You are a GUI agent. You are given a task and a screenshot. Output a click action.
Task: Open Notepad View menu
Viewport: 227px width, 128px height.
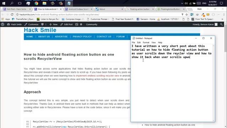click(154, 42)
